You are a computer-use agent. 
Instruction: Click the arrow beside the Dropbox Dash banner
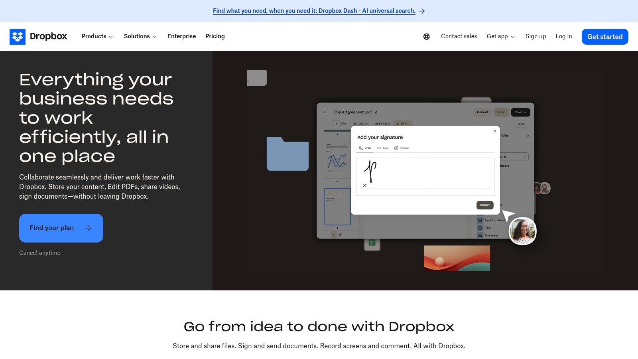pyautogui.click(x=422, y=11)
